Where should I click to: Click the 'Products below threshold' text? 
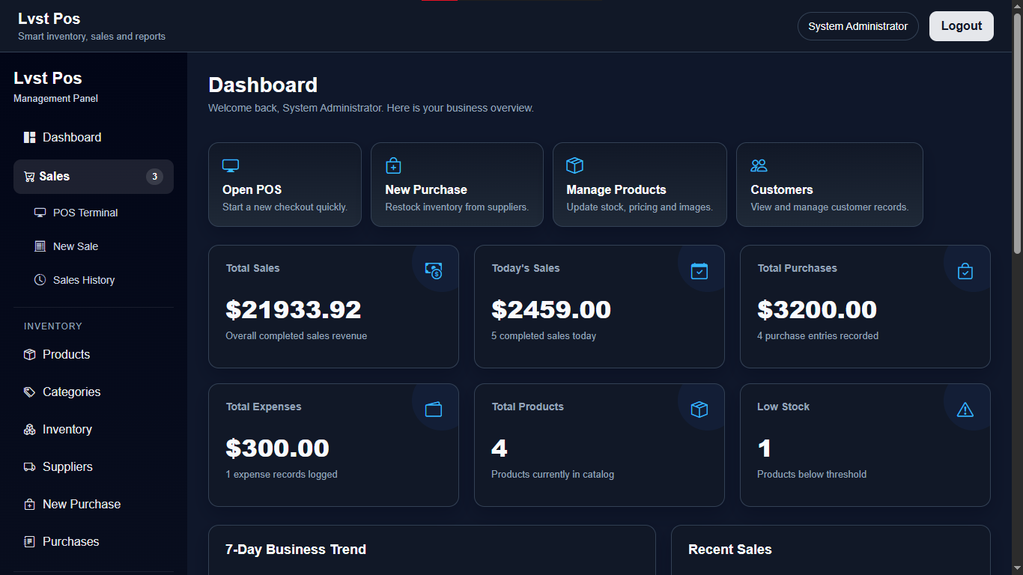[812, 475]
